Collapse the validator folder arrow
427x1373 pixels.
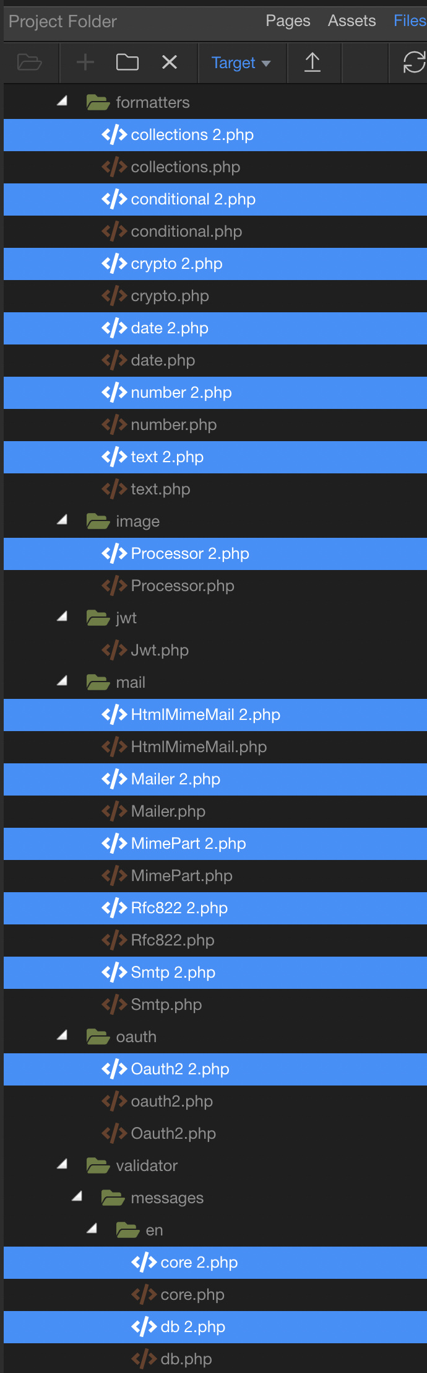coord(62,1164)
